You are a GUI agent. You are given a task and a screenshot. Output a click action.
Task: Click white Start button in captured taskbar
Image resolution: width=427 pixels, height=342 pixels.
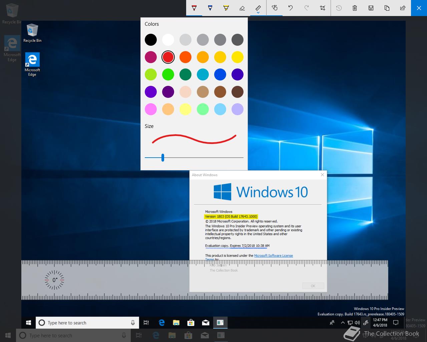pyautogui.click(x=28, y=323)
